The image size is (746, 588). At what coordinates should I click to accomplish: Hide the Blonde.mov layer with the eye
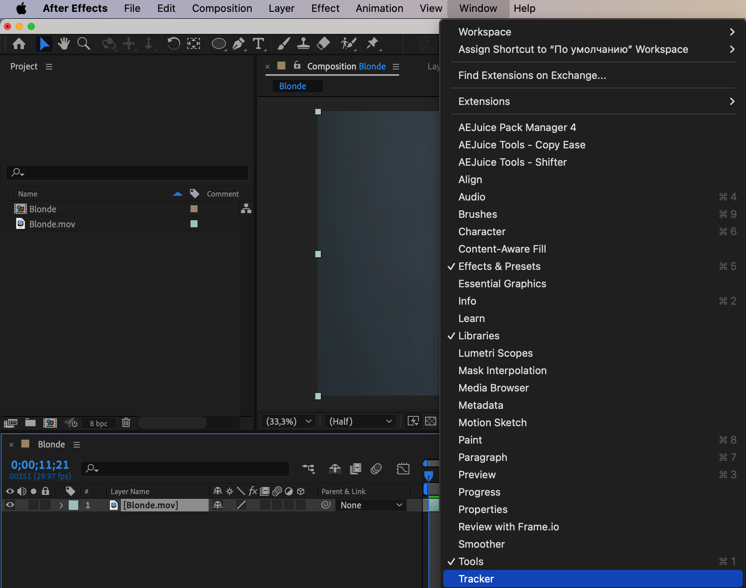pyautogui.click(x=10, y=505)
